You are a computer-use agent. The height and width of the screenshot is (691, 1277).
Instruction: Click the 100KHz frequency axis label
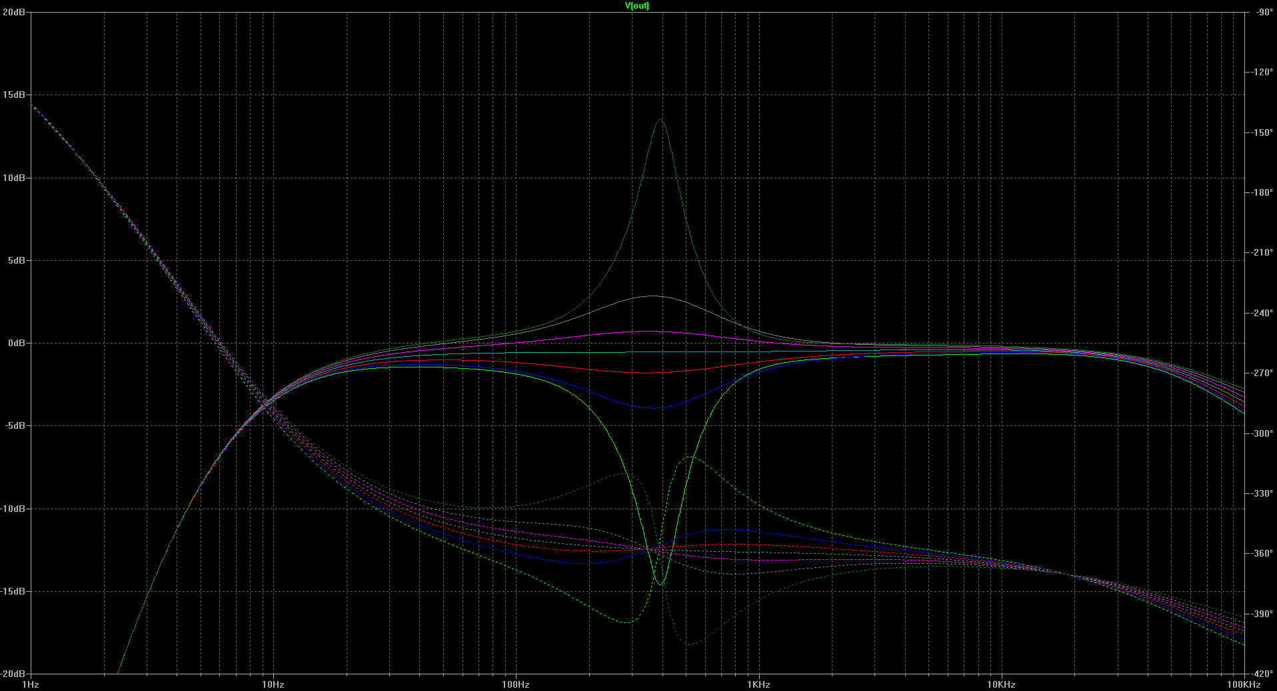click(x=1244, y=684)
